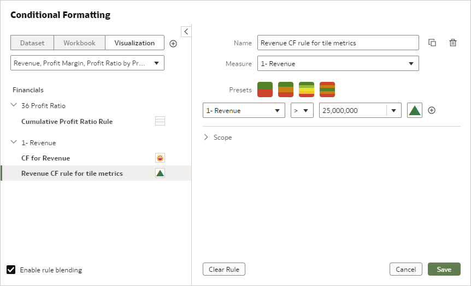Click the Clear Rule button

(224, 269)
